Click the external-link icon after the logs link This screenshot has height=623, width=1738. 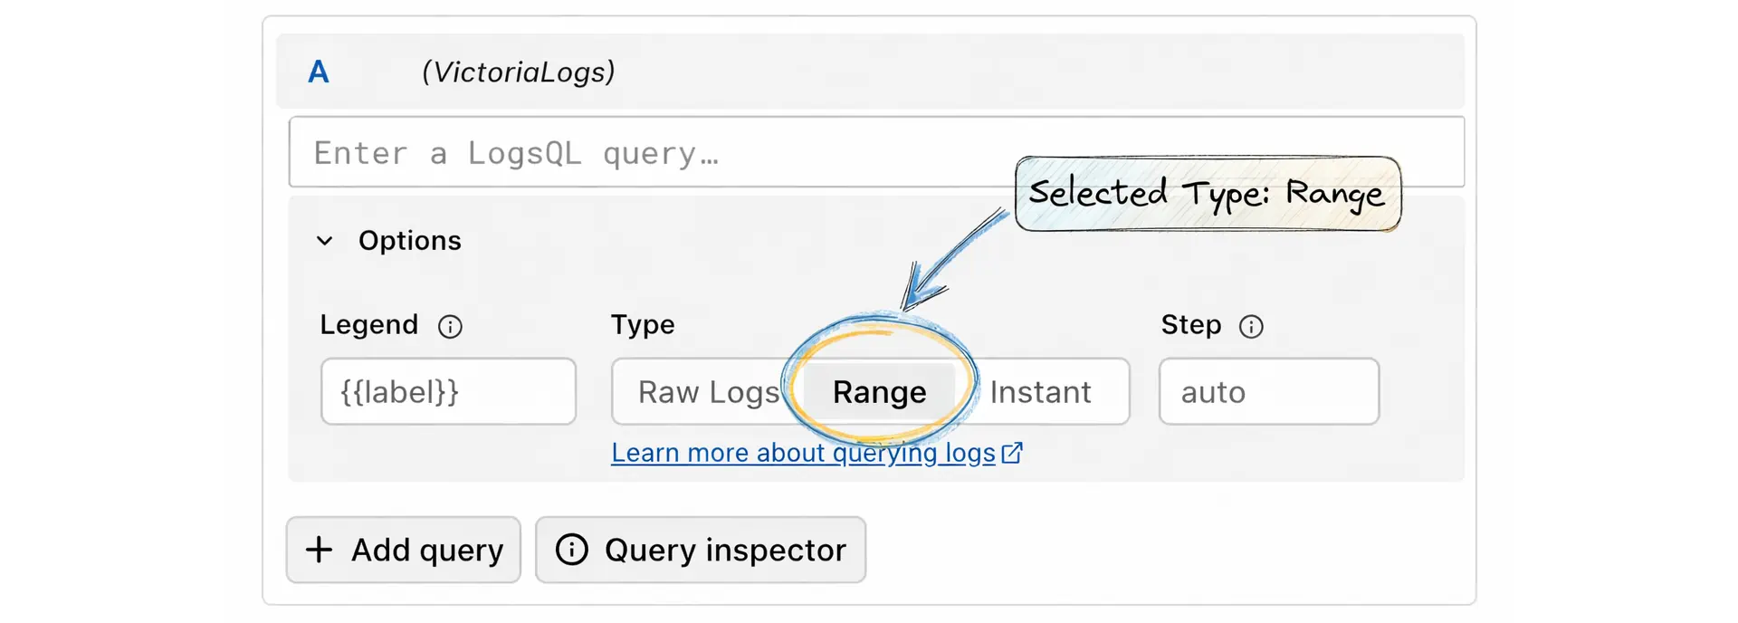point(1012,452)
